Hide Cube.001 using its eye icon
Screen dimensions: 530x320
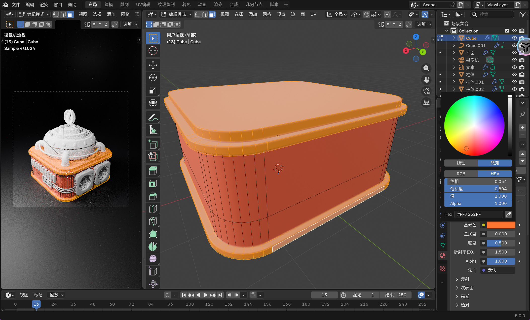[514, 45]
